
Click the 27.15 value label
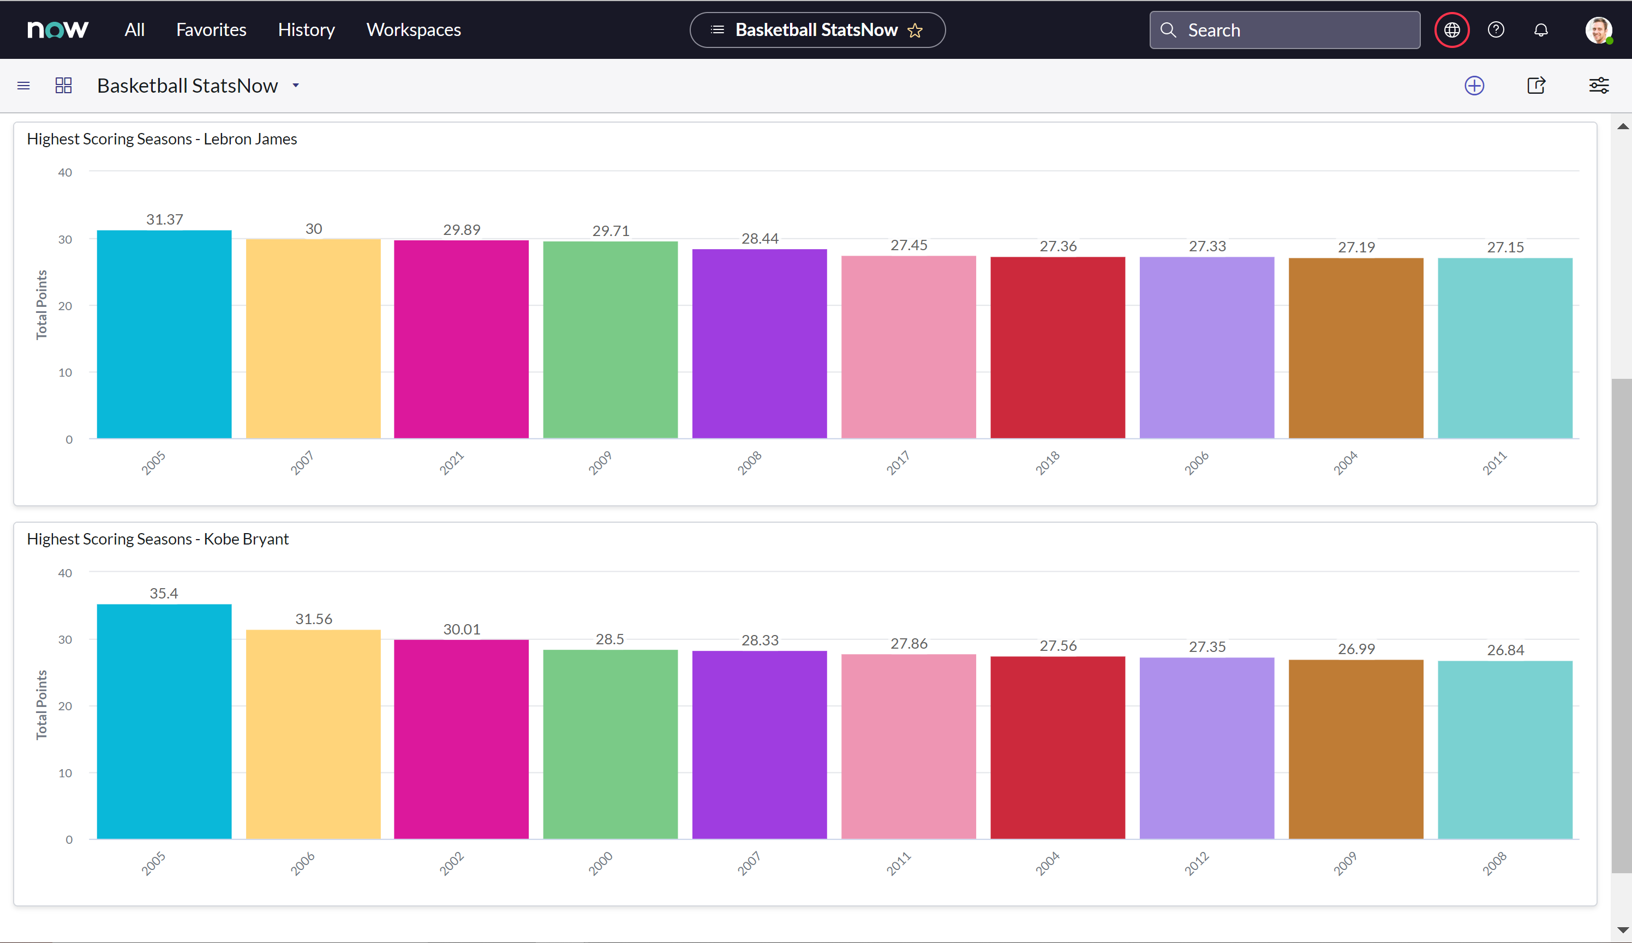[1505, 247]
